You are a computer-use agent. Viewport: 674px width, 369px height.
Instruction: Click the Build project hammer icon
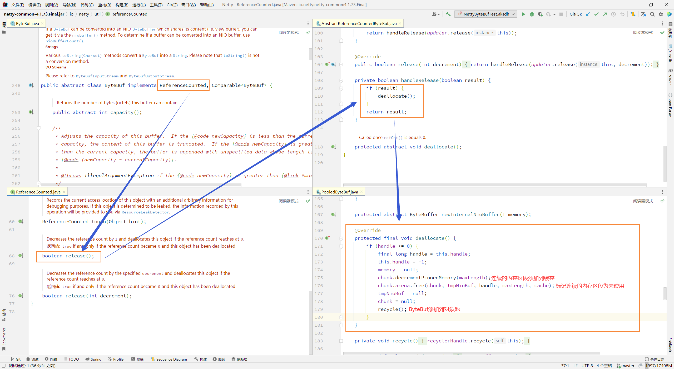(x=448, y=14)
